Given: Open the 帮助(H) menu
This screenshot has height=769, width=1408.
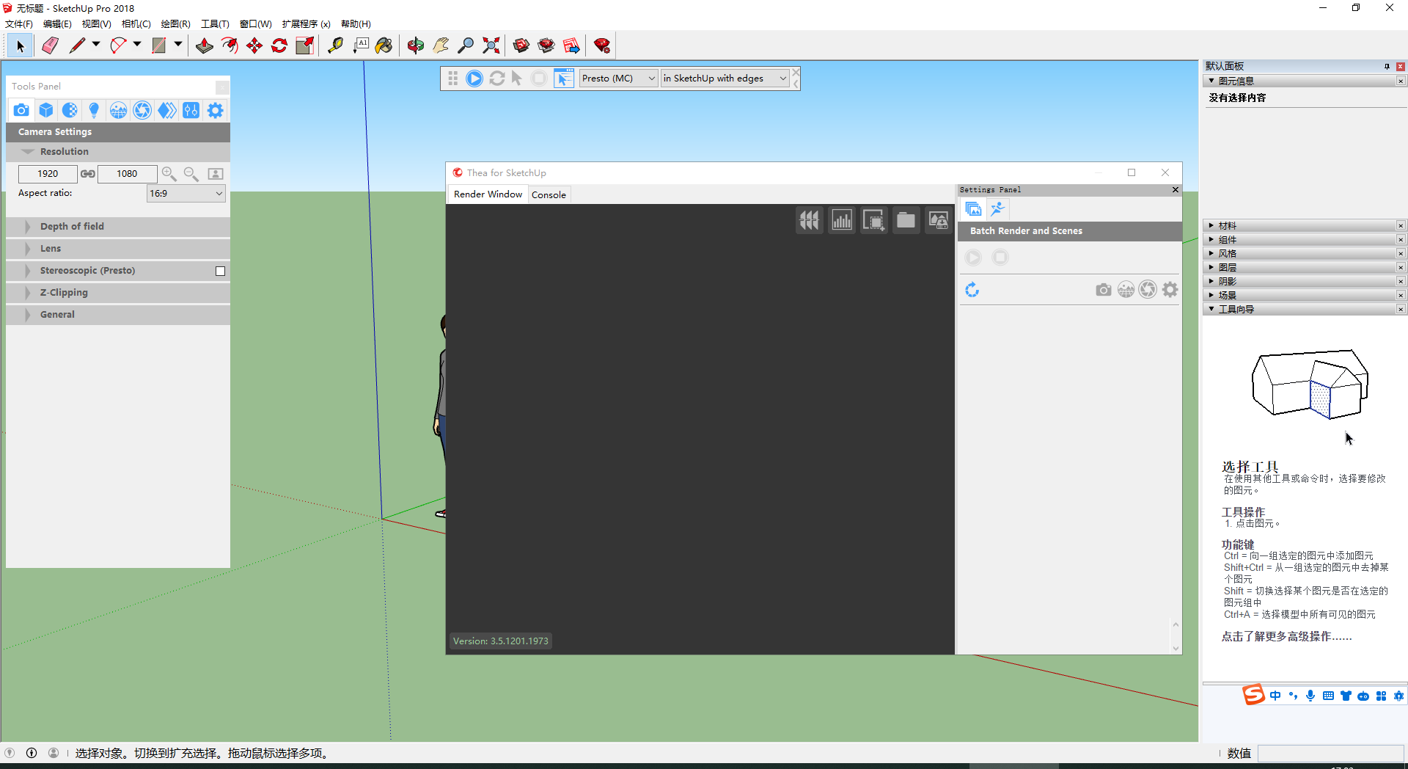Looking at the screenshot, I should click(x=356, y=24).
